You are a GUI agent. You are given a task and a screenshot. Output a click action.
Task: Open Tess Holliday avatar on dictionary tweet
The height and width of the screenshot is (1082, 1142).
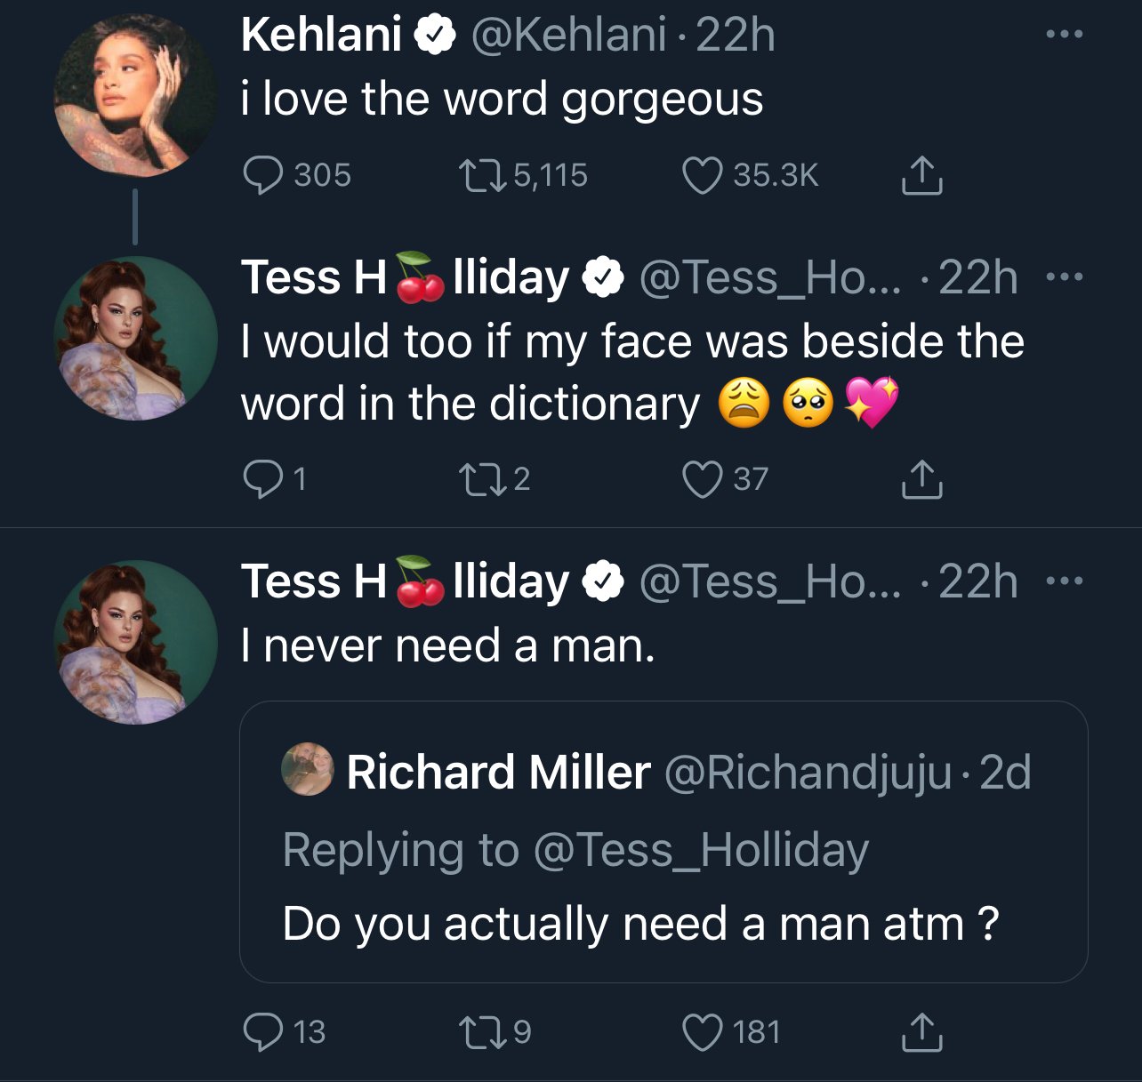tap(135, 338)
